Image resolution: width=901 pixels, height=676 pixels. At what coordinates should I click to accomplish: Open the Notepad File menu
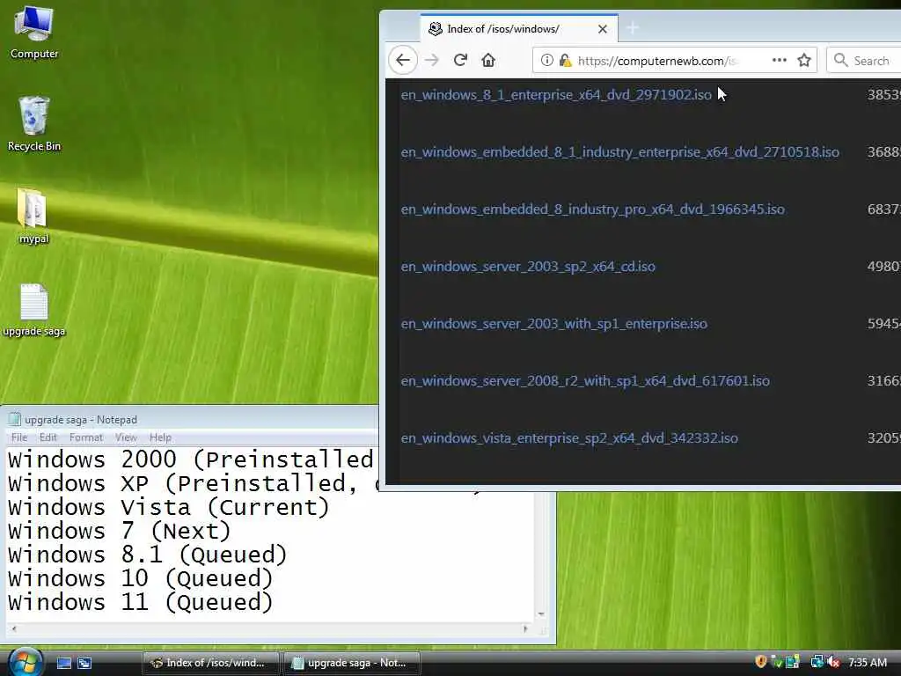(19, 437)
